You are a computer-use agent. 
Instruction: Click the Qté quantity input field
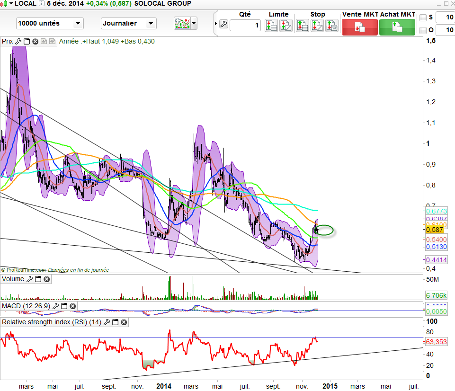(245, 25)
